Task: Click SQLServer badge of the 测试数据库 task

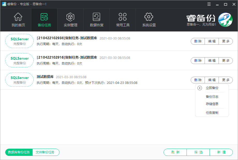Action: [x=19, y=80]
